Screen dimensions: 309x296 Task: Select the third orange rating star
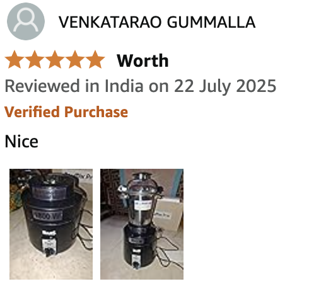coord(55,60)
